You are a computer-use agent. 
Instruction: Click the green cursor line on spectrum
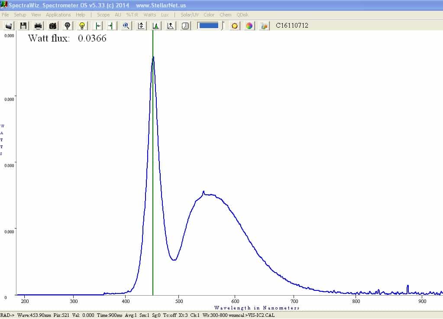point(153,169)
